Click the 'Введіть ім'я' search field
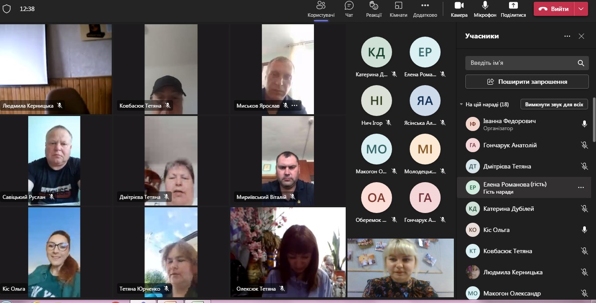Image resolution: width=596 pixels, height=303 pixels. 521,63
